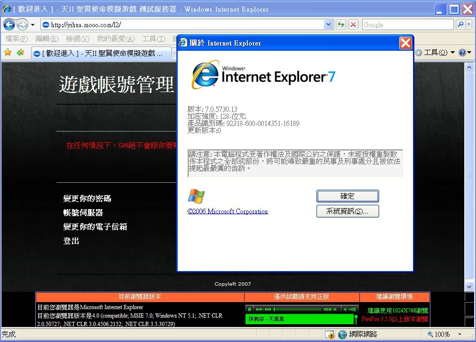Adjust the music player volume bars
476x342 pixels.
click(x=351, y=309)
